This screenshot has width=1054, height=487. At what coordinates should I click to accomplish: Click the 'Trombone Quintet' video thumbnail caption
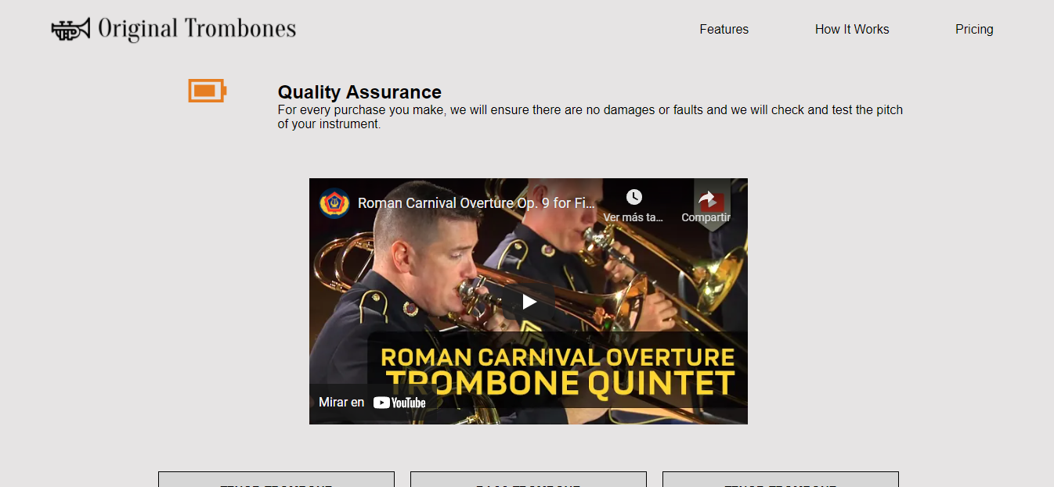561,383
